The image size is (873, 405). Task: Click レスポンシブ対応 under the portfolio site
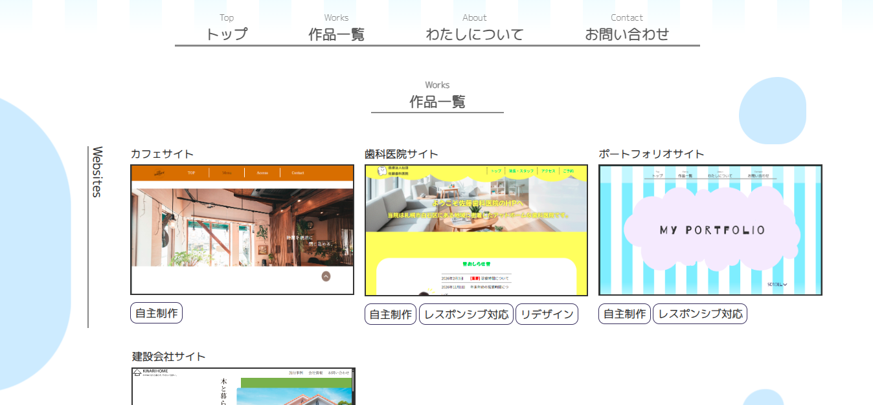699,314
